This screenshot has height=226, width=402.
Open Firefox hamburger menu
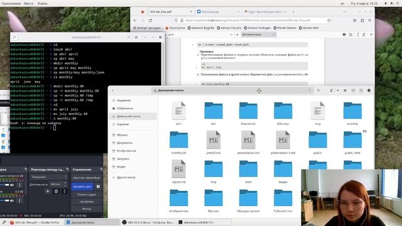coord(370,20)
